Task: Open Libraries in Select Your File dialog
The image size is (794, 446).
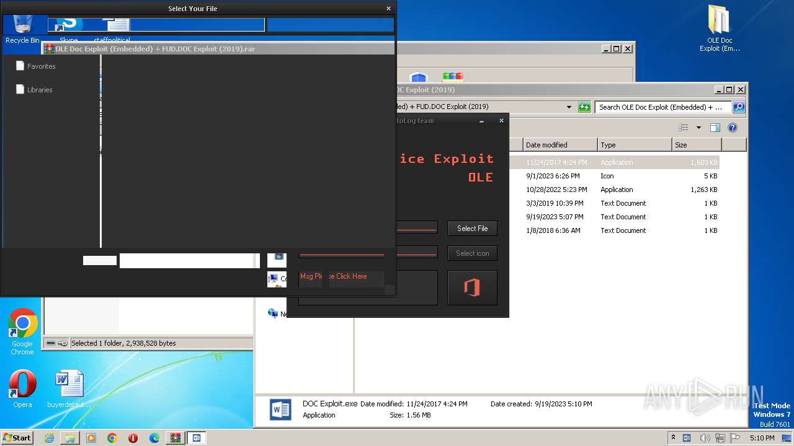Action: pyautogui.click(x=34, y=90)
